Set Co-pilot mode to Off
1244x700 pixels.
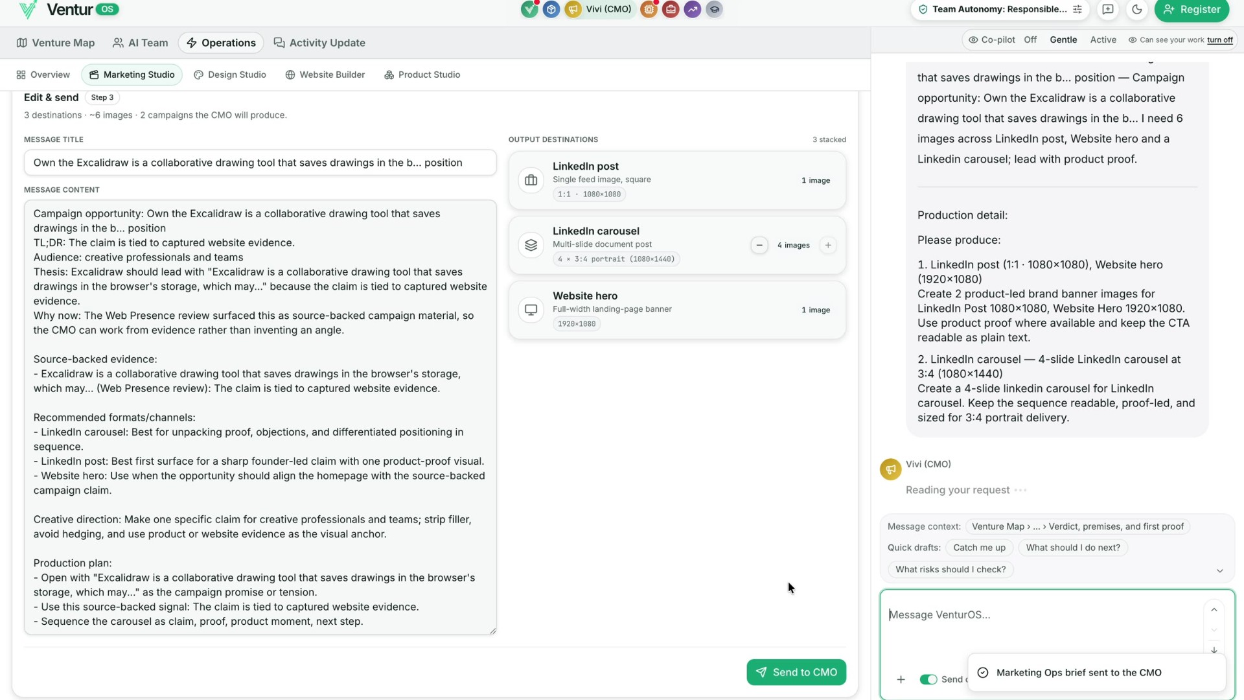click(x=1030, y=40)
